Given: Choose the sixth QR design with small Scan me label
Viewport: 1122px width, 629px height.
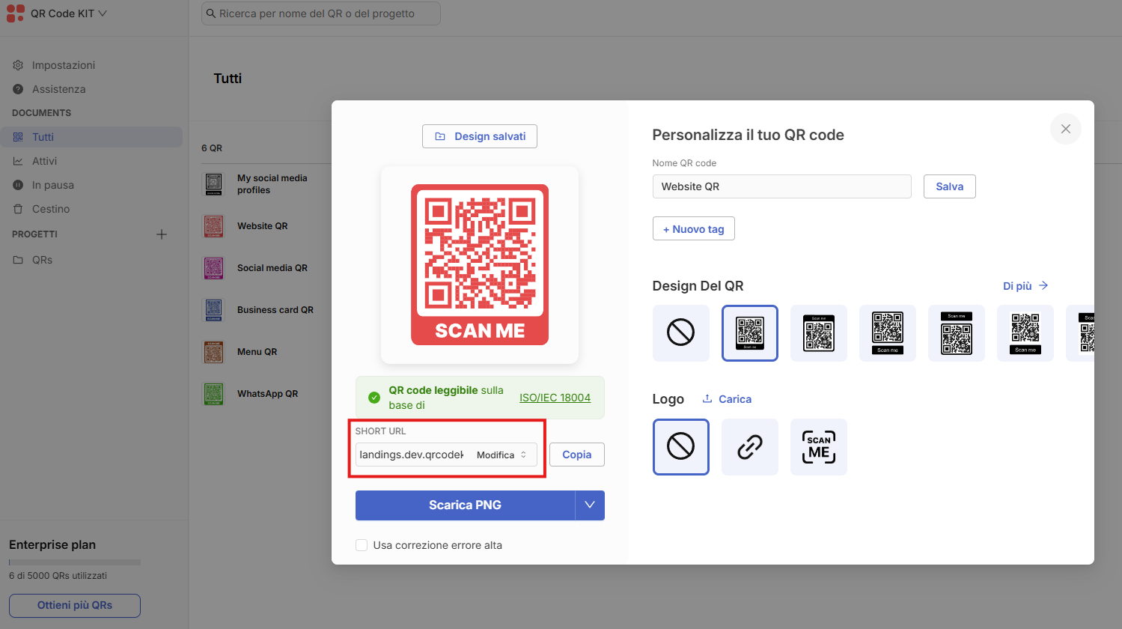Looking at the screenshot, I should click(x=1025, y=333).
